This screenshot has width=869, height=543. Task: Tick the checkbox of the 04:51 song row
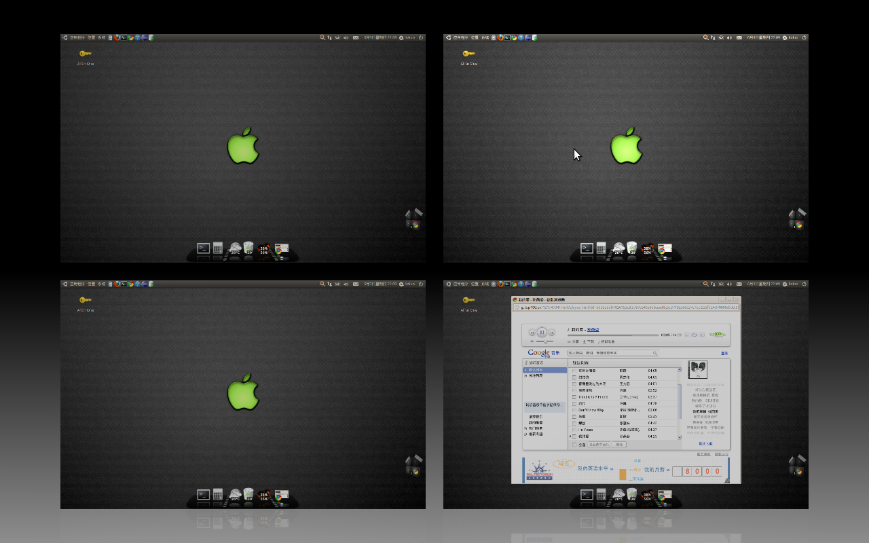point(574,384)
